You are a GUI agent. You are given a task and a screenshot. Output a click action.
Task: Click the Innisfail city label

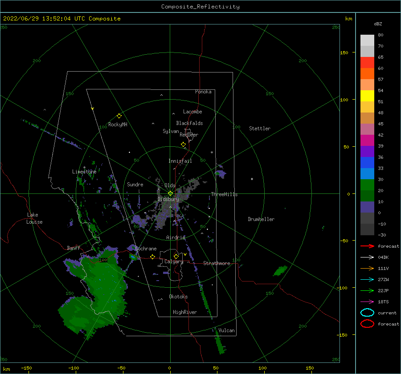click(x=180, y=161)
